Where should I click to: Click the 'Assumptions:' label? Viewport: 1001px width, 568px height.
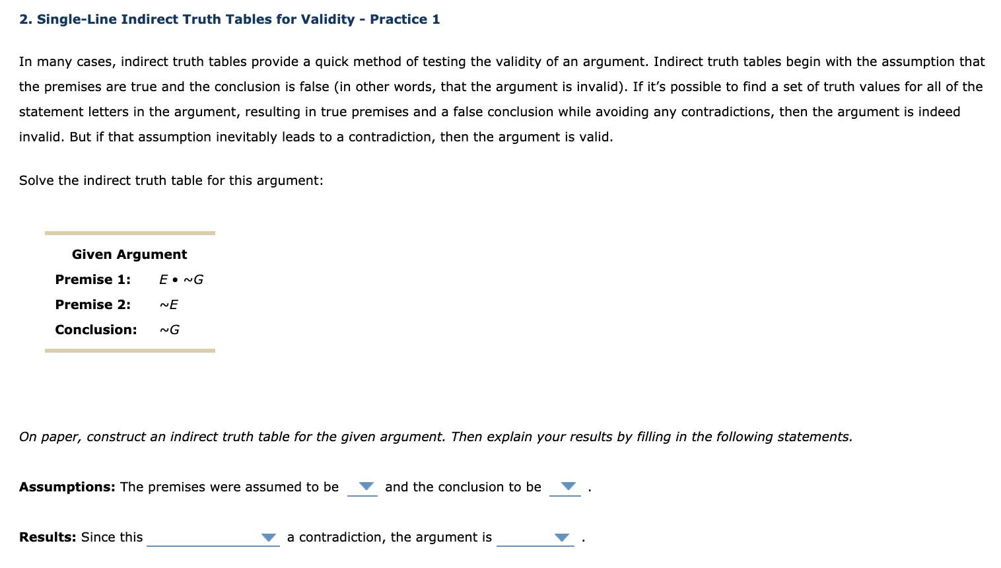click(x=66, y=487)
